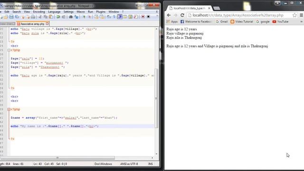Screen dimensions: 304x171
Task: Close the document with X on menu bar
Action: [x=157, y=11]
